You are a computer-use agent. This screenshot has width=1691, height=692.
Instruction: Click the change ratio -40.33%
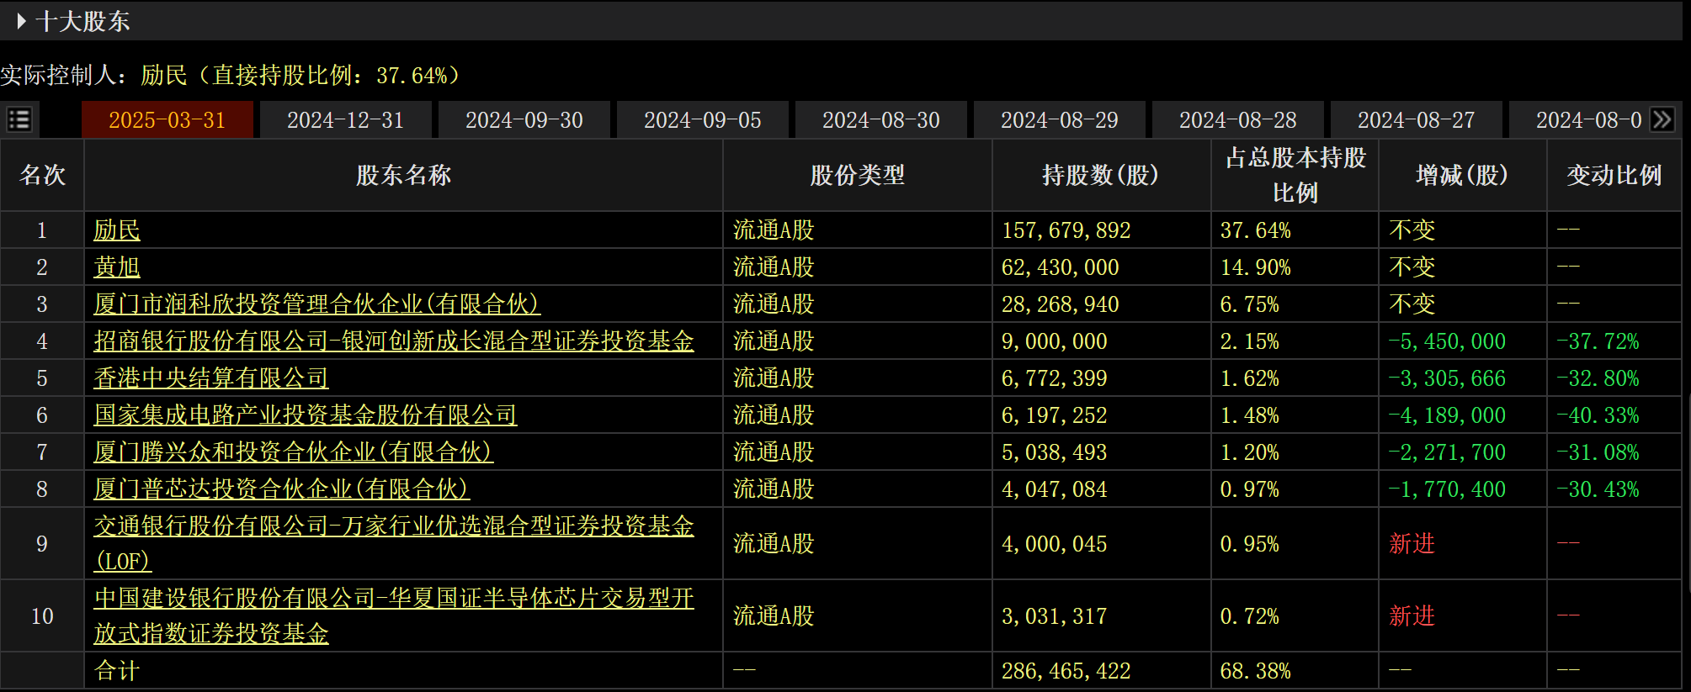tap(1598, 415)
